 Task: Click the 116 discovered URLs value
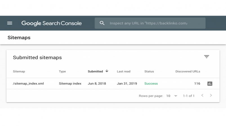pyautogui.click(x=197, y=83)
